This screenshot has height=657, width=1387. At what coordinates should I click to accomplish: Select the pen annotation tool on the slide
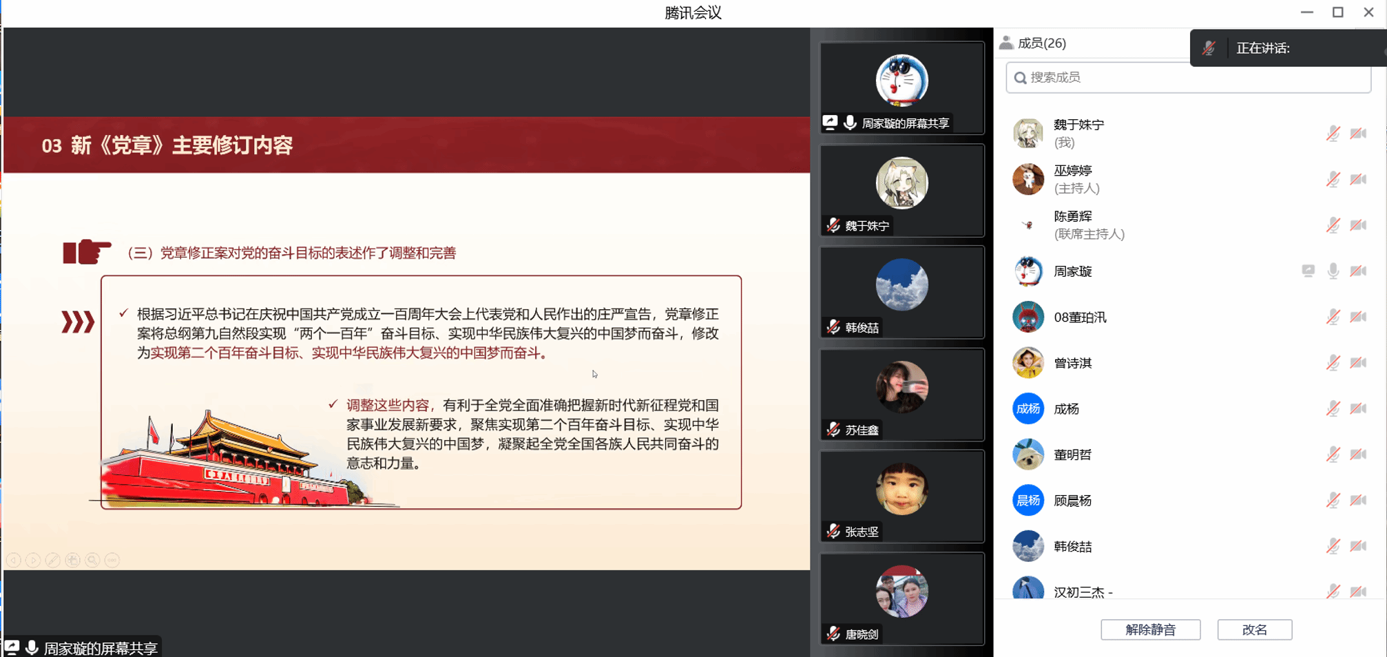tap(53, 561)
